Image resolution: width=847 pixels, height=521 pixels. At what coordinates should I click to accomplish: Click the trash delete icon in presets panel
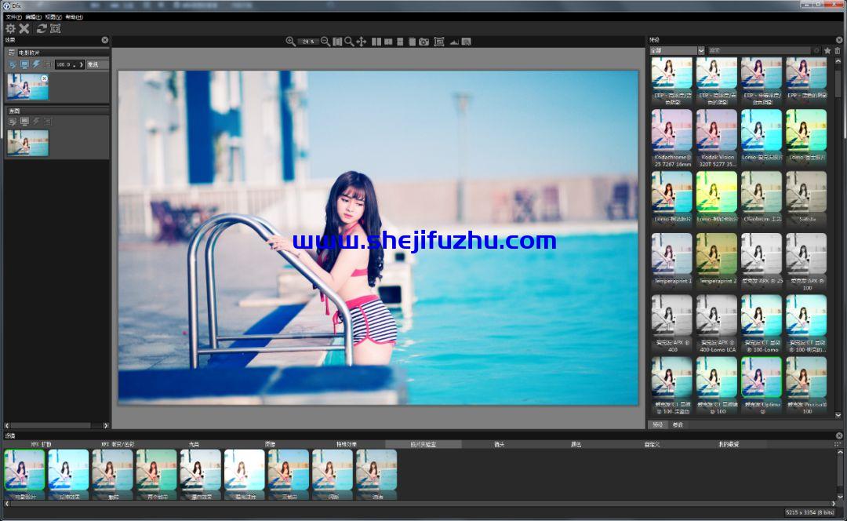pyautogui.click(x=838, y=50)
